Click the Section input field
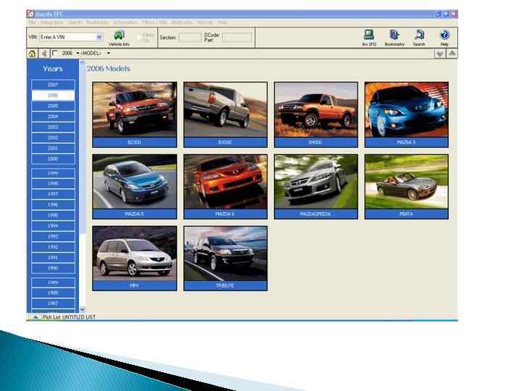This screenshot has height=391, width=522. [x=190, y=37]
